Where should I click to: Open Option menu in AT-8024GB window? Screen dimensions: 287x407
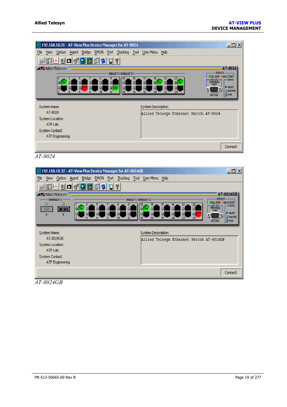[x=61, y=178]
